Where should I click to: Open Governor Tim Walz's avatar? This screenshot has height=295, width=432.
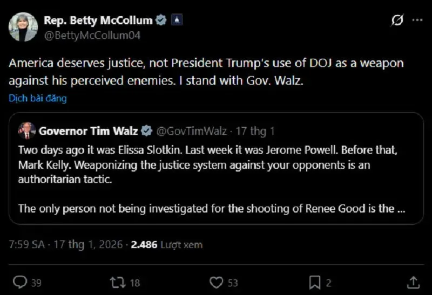coord(26,131)
